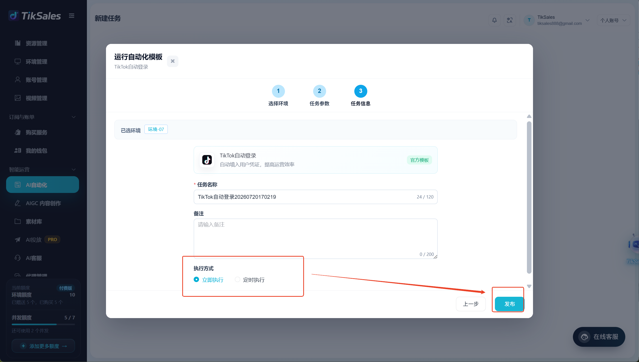Go to step 1 选择环境
Viewport: 639px width, 362px height.
point(278,96)
